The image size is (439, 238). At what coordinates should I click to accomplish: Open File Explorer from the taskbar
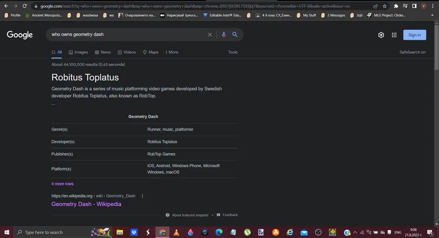point(120,232)
